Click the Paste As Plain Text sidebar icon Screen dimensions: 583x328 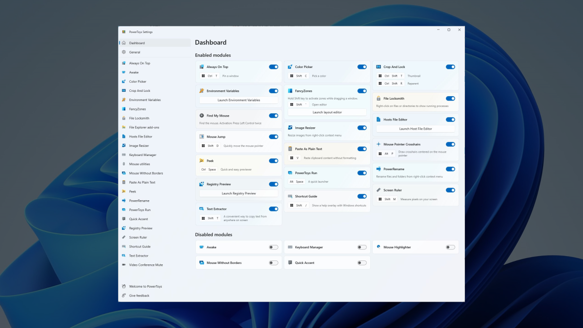point(124,182)
